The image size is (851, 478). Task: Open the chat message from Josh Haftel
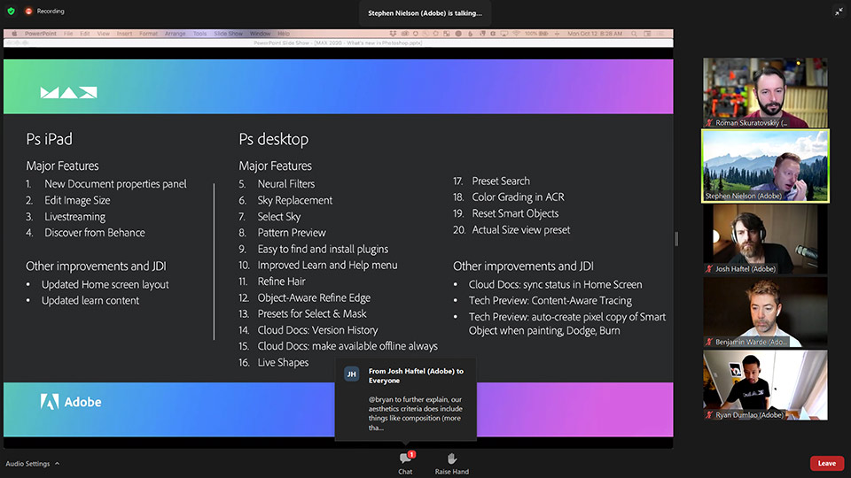(405, 399)
